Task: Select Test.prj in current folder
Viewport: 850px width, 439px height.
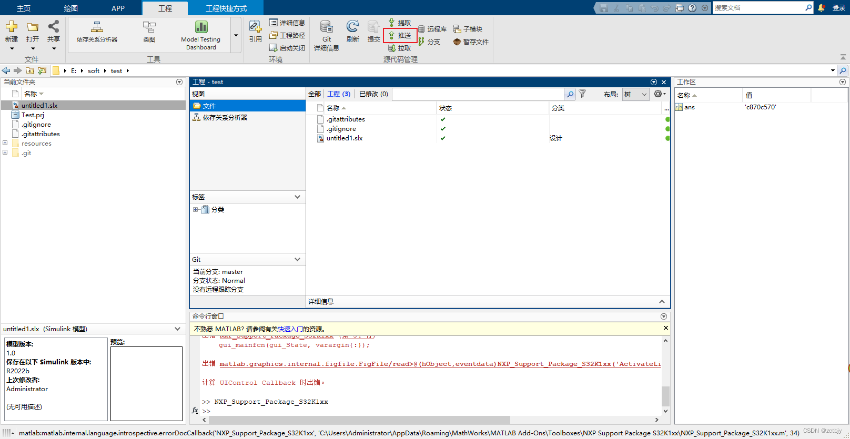Action: (33, 115)
